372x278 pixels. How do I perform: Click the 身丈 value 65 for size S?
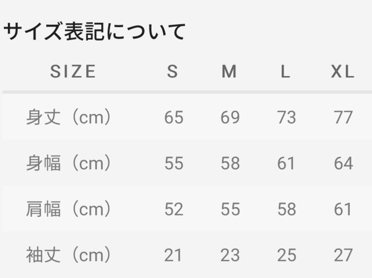[174, 117]
